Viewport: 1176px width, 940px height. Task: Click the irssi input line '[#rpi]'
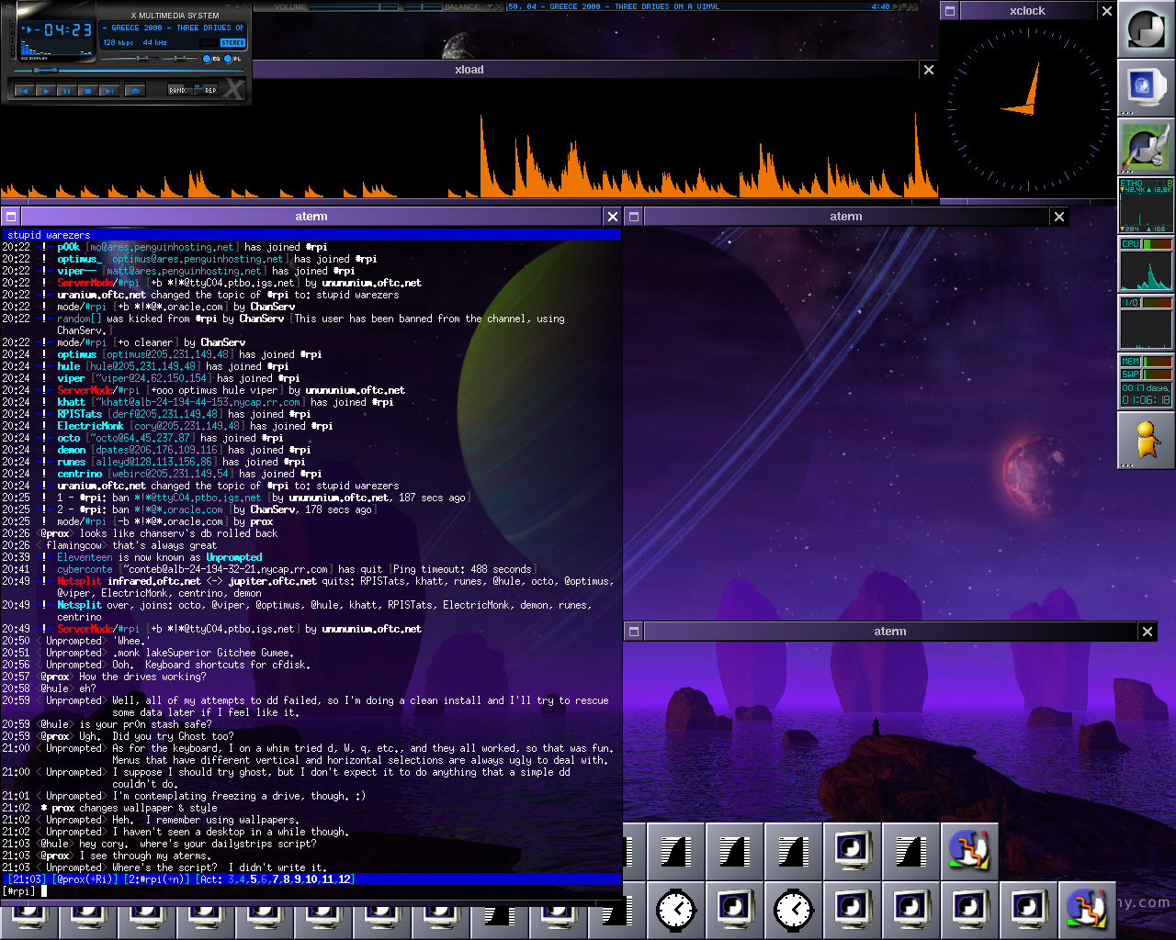[x=311, y=891]
